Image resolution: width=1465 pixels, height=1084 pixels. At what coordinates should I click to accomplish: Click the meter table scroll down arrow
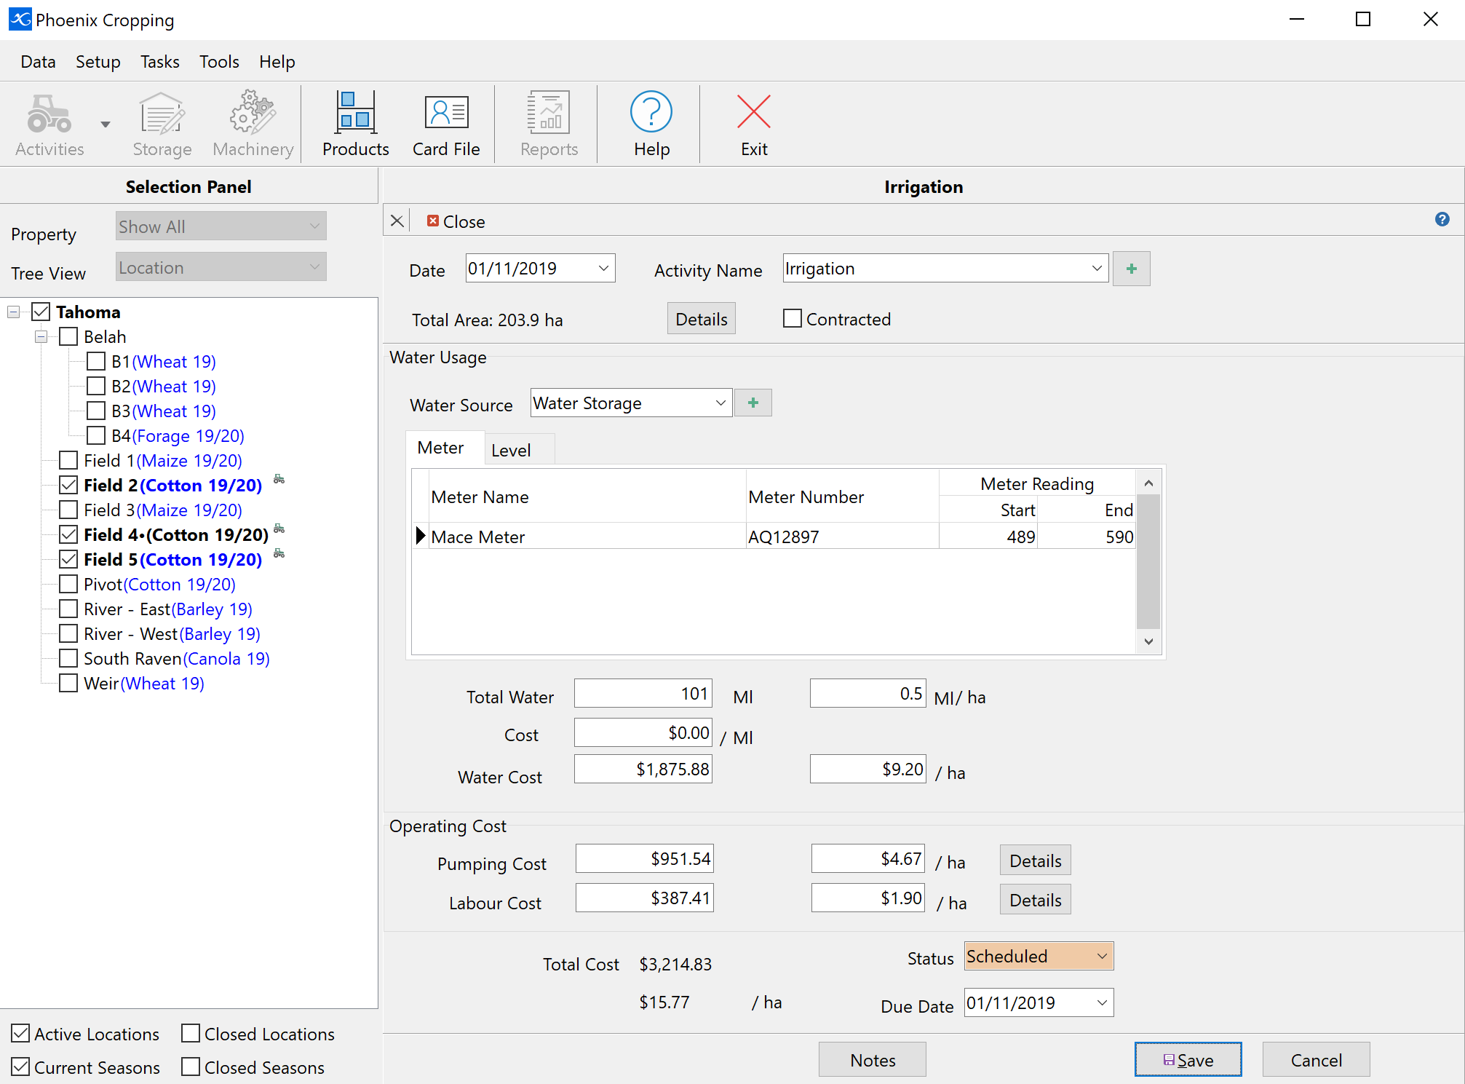[x=1148, y=641]
